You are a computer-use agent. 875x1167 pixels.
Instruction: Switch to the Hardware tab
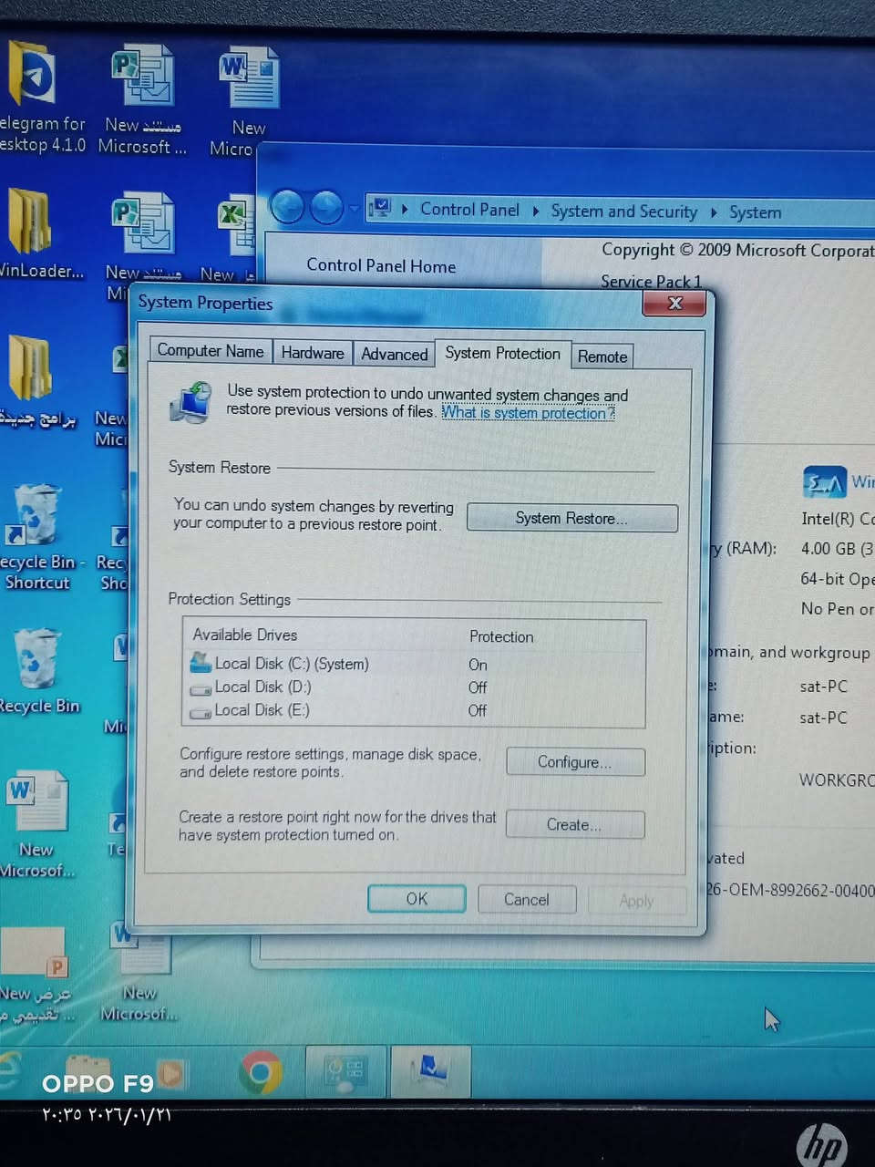point(312,353)
